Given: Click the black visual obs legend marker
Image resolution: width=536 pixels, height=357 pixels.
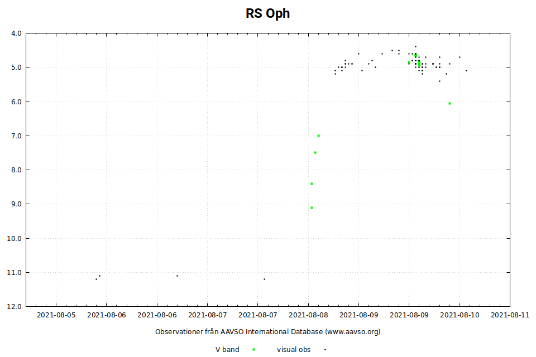Looking at the screenshot, I should 325,350.
